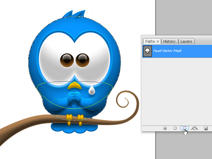The height and width of the screenshot is (159, 212).
Task: Click the gray pasteboard beside canvas
Action: point(184,18)
